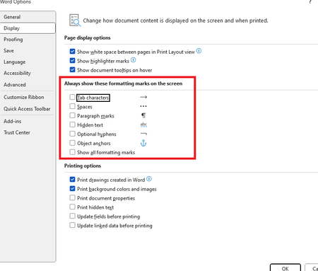Open the Proofing options category
The width and height of the screenshot is (318, 271).
28,40
